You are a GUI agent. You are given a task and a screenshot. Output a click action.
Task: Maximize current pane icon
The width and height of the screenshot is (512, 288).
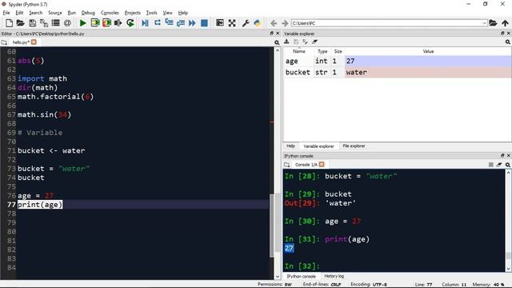220,23
